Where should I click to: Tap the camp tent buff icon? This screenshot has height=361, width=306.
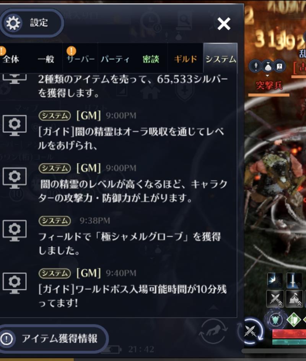tap(293, 299)
